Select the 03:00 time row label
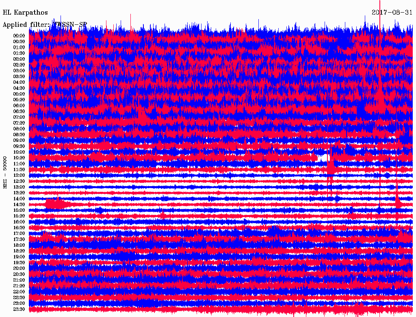This screenshot has height=317, width=416. [x=19, y=71]
